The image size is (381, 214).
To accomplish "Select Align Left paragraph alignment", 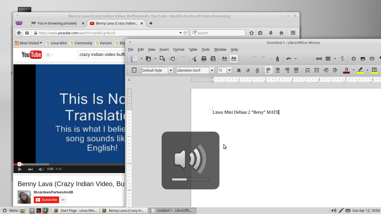I will click(x=268, y=70).
